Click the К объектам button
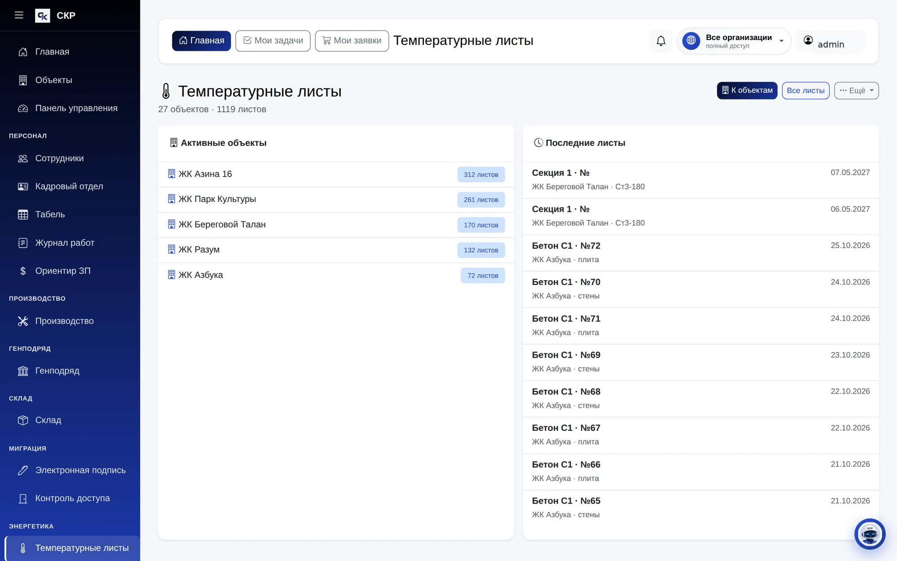The width and height of the screenshot is (897, 561). pyautogui.click(x=747, y=91)
